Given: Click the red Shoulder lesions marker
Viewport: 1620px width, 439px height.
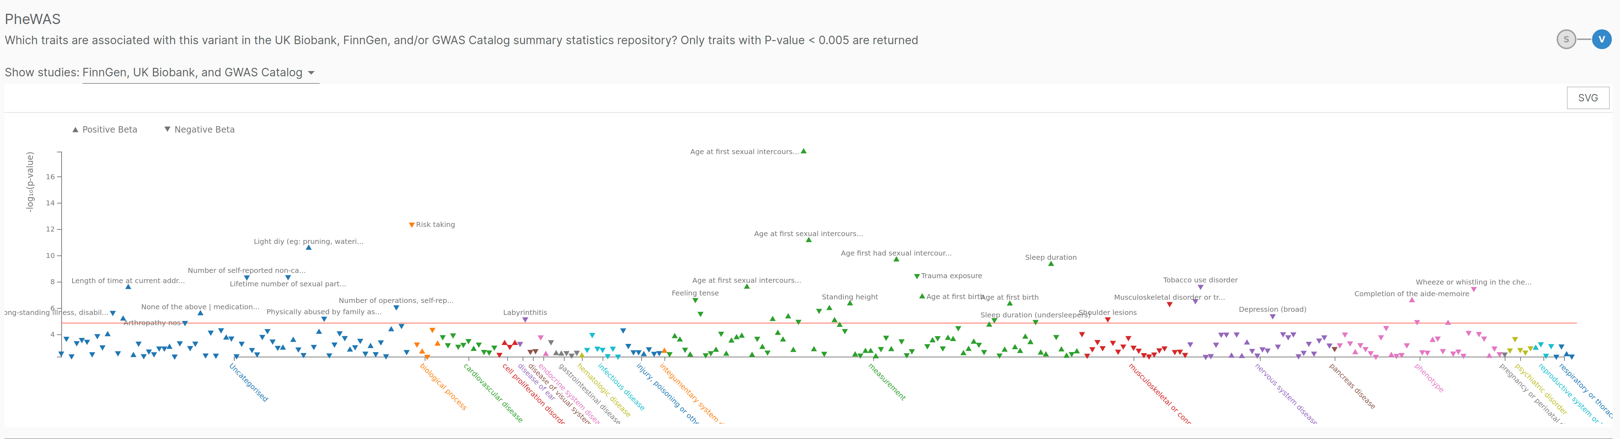Looking at the screenshot, I should (x=1108, y=320).
